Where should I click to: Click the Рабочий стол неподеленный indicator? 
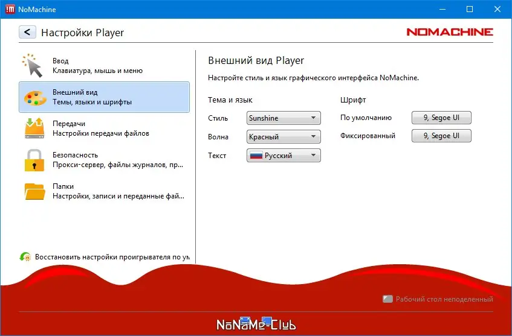(x=438, y=299)
